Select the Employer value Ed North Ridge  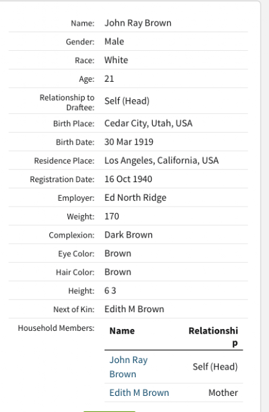pos(135,198)
